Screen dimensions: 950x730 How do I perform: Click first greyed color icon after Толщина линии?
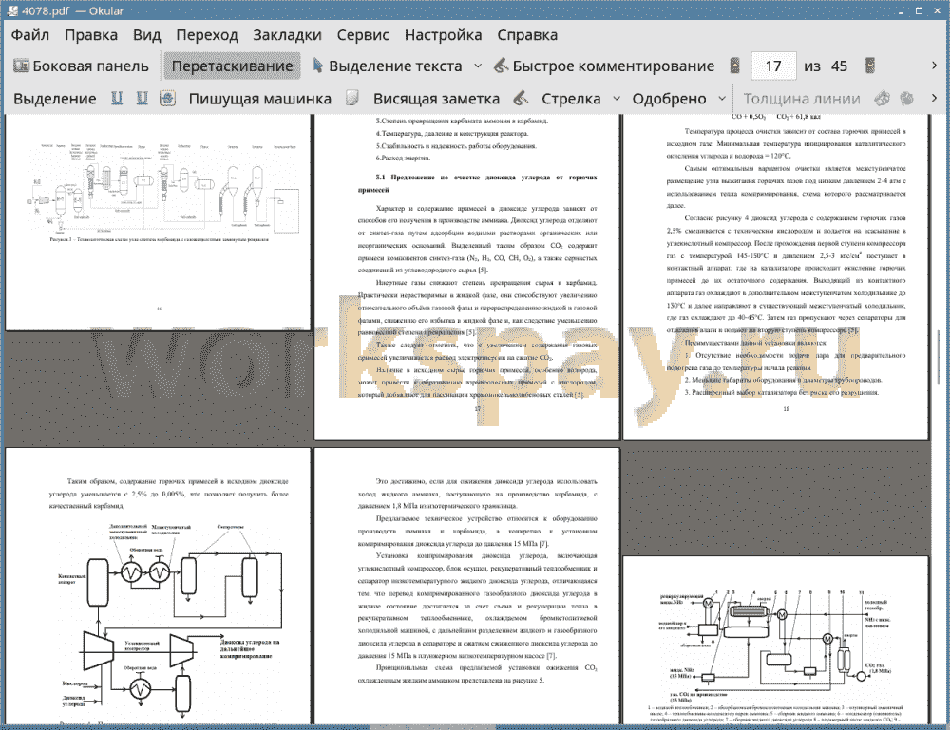click(883, 99)
